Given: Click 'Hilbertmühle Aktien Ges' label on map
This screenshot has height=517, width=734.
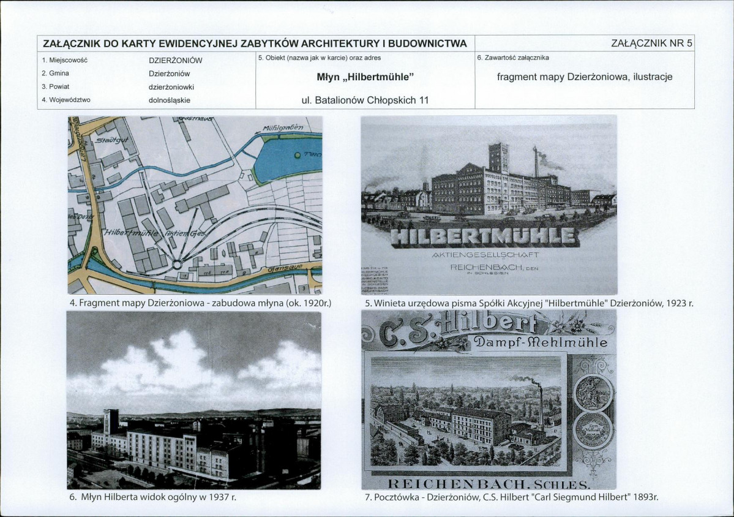Looking at the screenshot, I should coord(155,233).
